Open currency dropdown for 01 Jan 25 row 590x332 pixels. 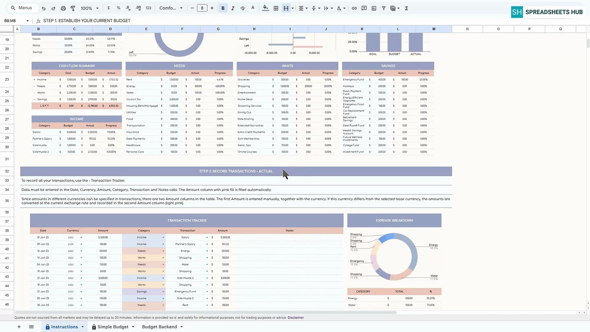[81, 237]
